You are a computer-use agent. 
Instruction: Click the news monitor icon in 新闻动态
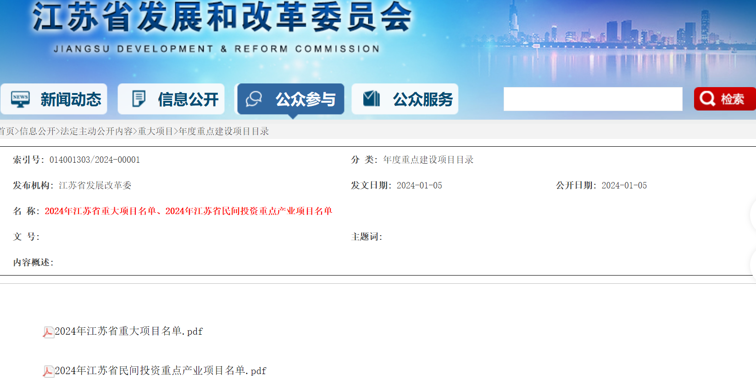20,99
